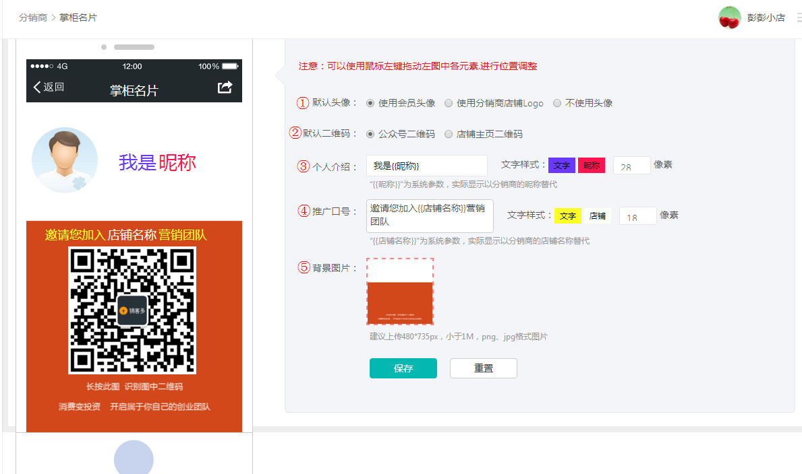Click the background image upload thumbnail
Screen dimensions: 802x474
coord(400,292)
